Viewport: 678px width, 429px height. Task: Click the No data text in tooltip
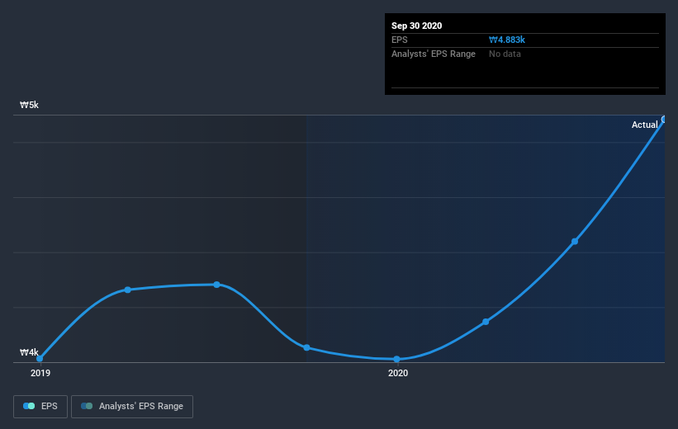click(x=505, y=54)
